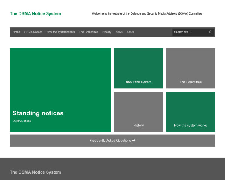Select FAQs in the navigation bar

[130, 32]
